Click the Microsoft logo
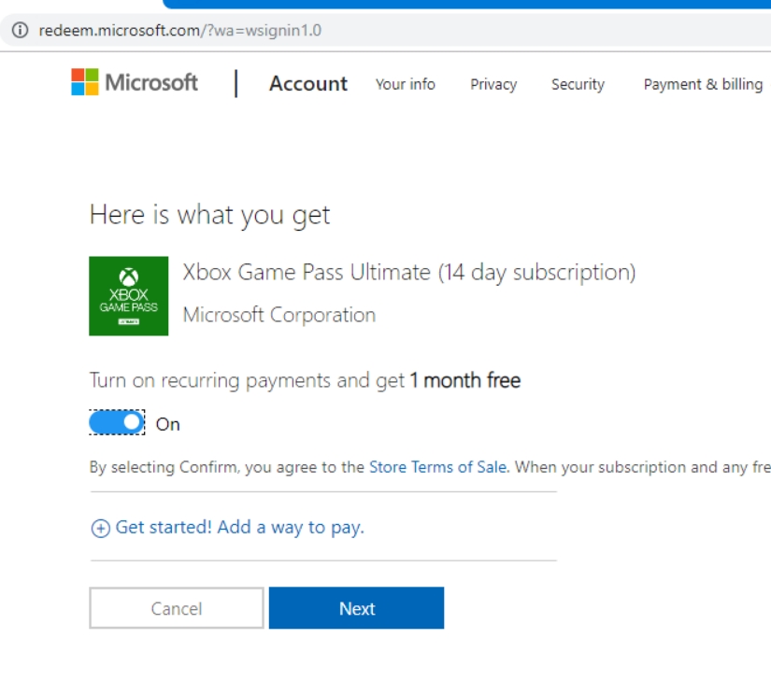 point(135,82)
